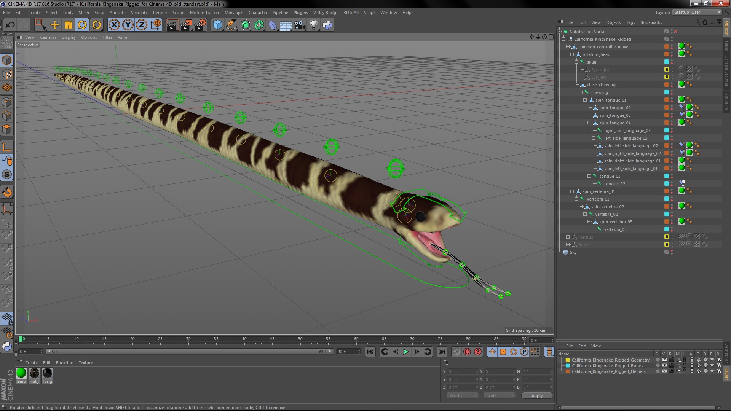Image resolution: width=731 pixels, height=411 pixels.
Task: Click the Undo arrow icon
Action: (10, 25)
